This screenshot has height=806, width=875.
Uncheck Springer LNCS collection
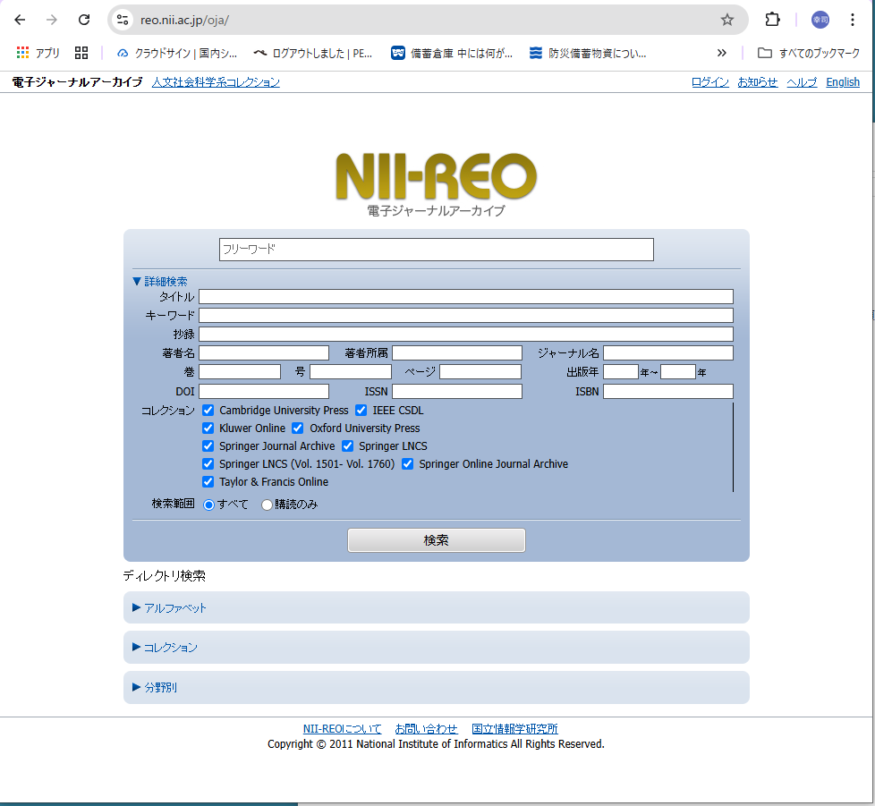(x=348, y=446)
